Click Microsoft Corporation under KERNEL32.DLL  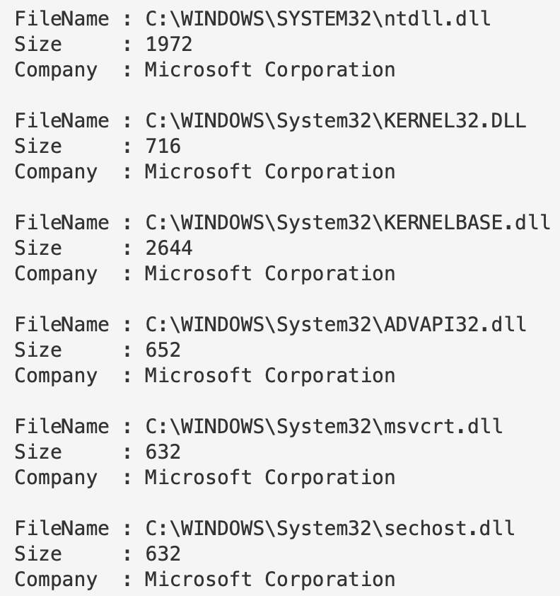click(x=269, y=171)
